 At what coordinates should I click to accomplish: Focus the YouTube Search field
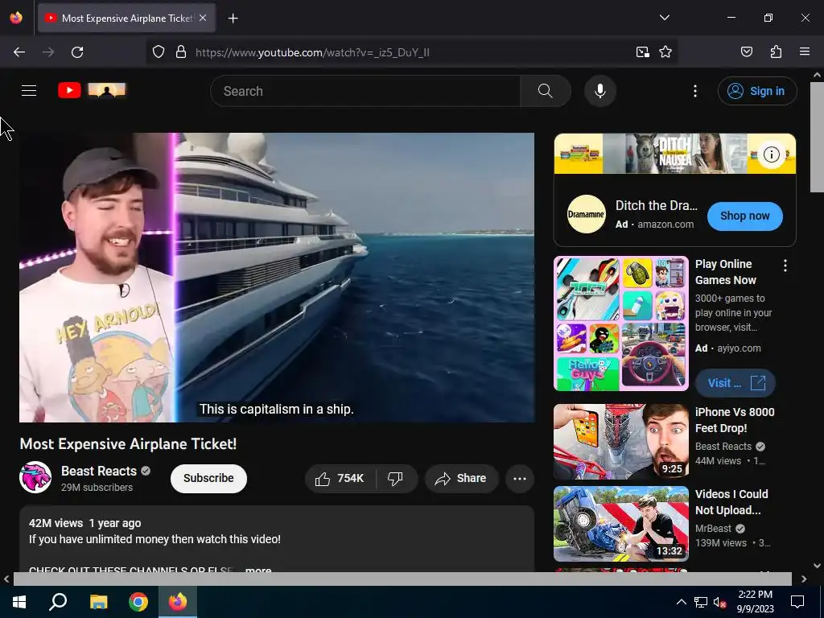[365, 91]
